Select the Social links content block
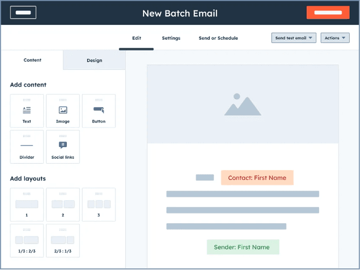 coord(63,147)
